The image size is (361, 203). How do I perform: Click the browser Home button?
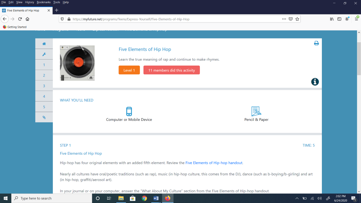tap(27, 19)
